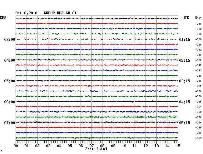
Task: Click the local time label '05:00'
Action: tap(10, 81)
